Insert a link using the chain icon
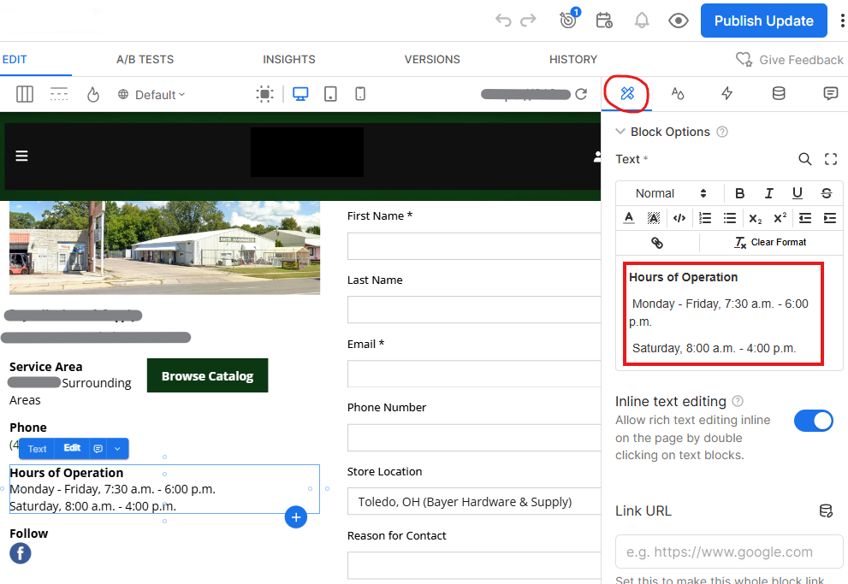 coord(657,243)
